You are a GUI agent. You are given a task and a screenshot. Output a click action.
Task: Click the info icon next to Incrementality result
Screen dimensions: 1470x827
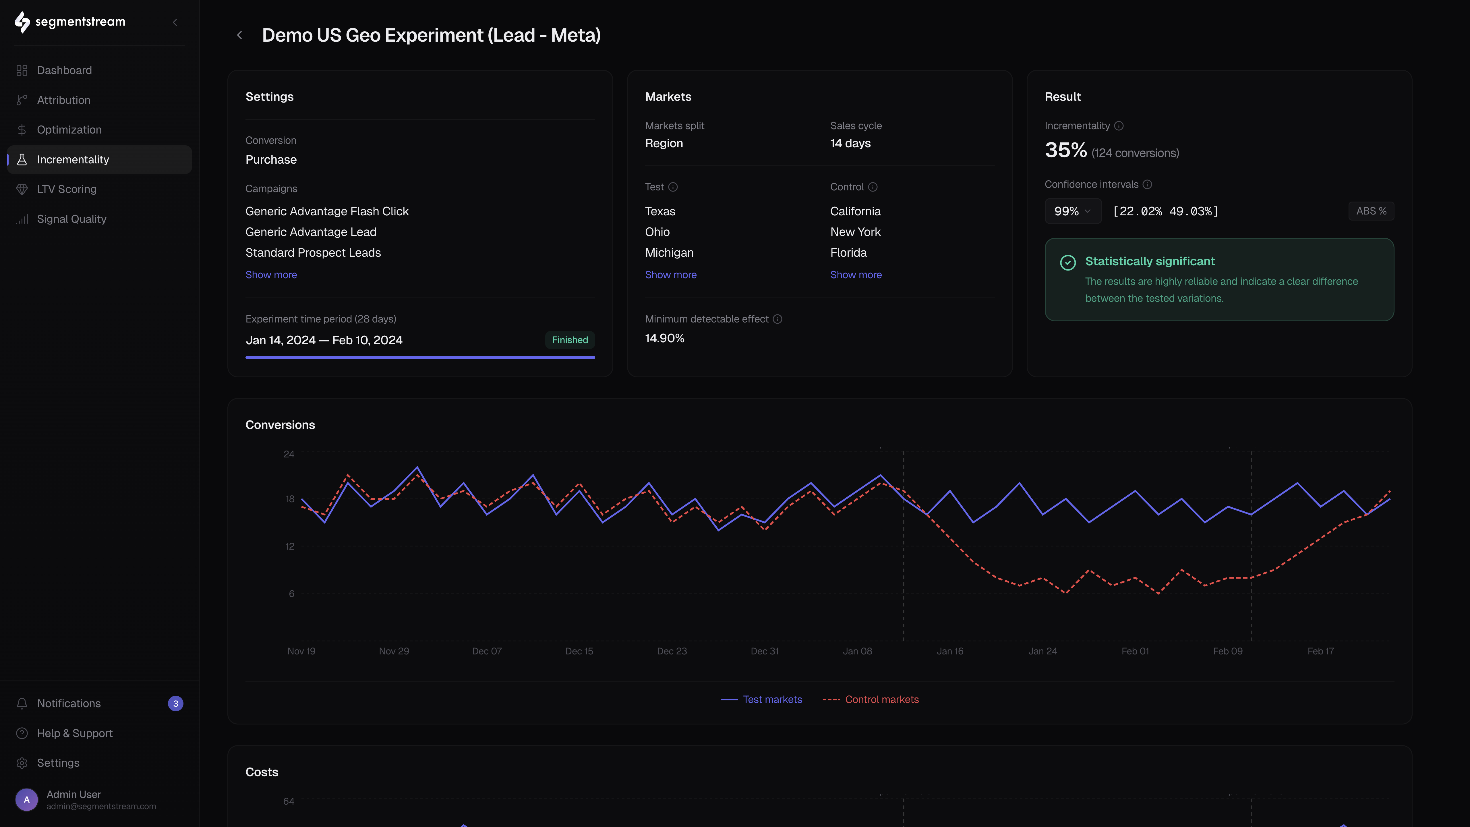[x=1119, y=125]
